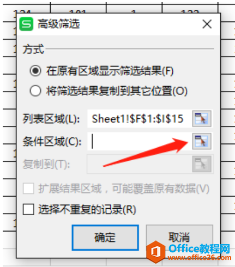Image resolution: width=235 pixels, height=267 pixels.
Task: Click the 方式 group heading
Action: tap(33, 49)
